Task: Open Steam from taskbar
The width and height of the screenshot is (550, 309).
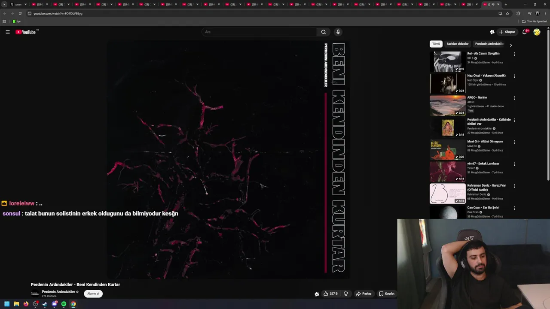Action: click(x=45, y=304)
